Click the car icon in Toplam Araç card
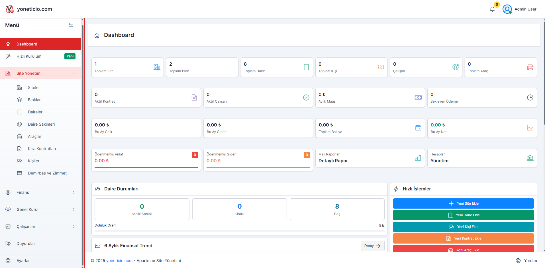545x268 pixels. pyautogui.click(x=530, y=67)
